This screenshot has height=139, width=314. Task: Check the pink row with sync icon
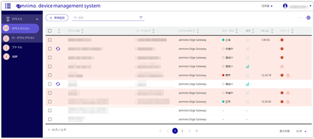50,49
